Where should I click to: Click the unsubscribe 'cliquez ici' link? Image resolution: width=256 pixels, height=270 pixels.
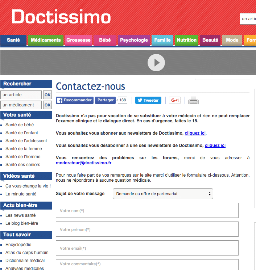(x=215, y=145)
